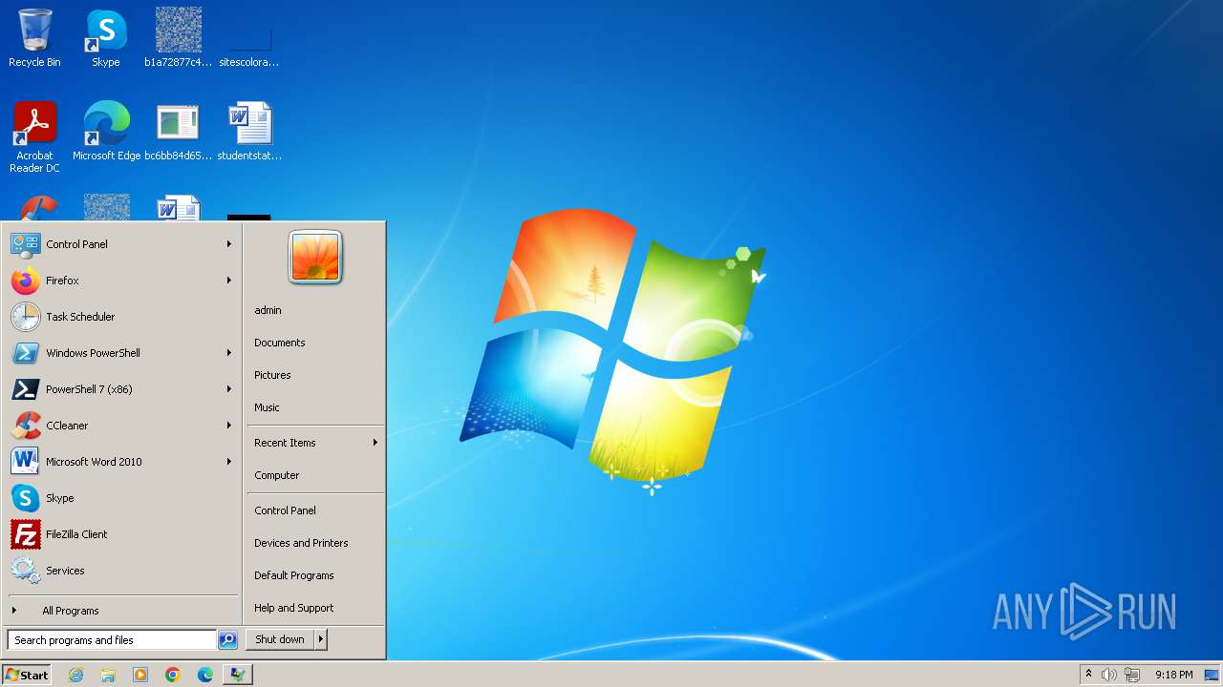Open the Recycle Bin desktop icon
The width and height of the screenshot is (1223, 687).
click(x=34, y=38)
